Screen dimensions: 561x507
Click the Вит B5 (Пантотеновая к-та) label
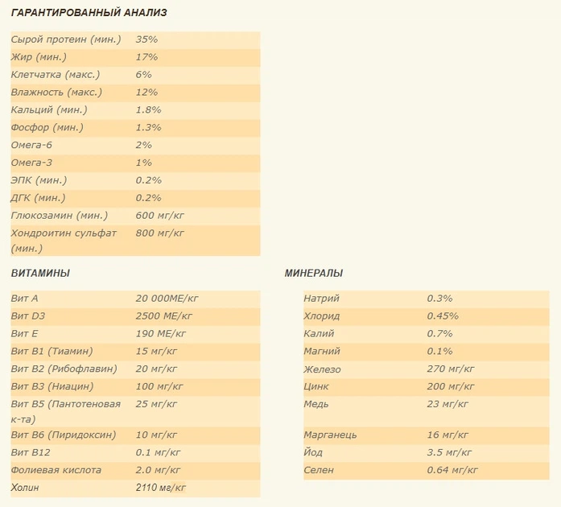point(65,411)
